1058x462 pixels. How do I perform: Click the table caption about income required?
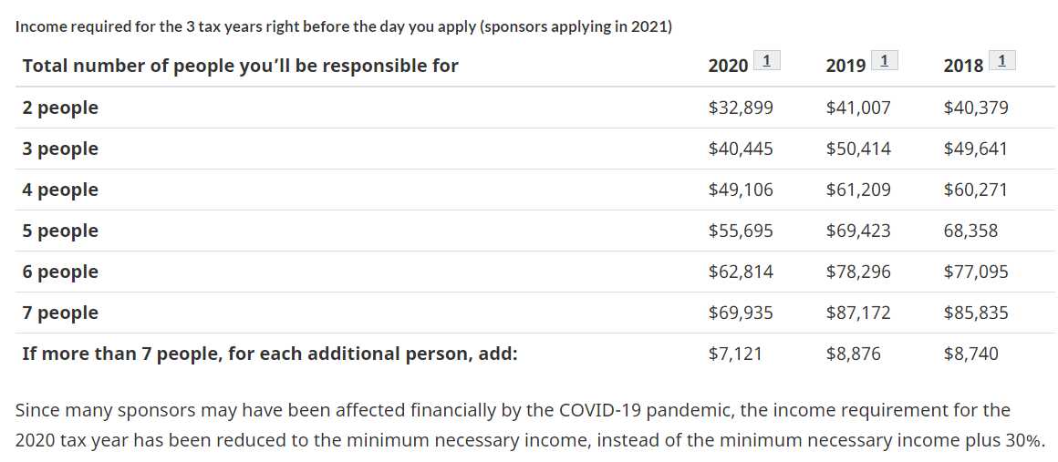344,28
